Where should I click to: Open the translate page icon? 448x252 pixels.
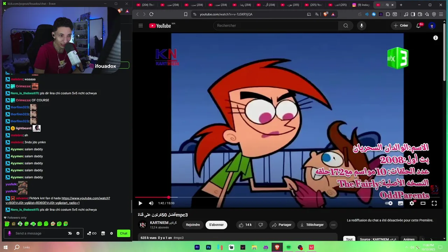(317, 14)
